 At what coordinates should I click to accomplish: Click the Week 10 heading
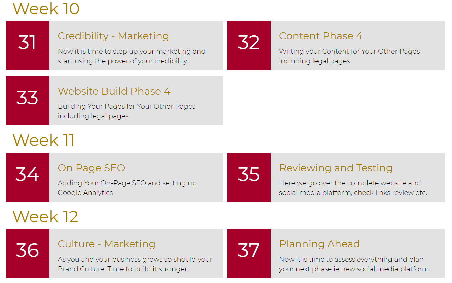[46, 9]
